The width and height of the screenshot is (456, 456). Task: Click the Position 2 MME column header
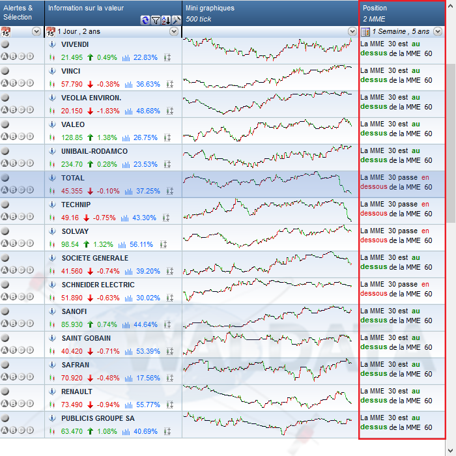pos(402,13)
